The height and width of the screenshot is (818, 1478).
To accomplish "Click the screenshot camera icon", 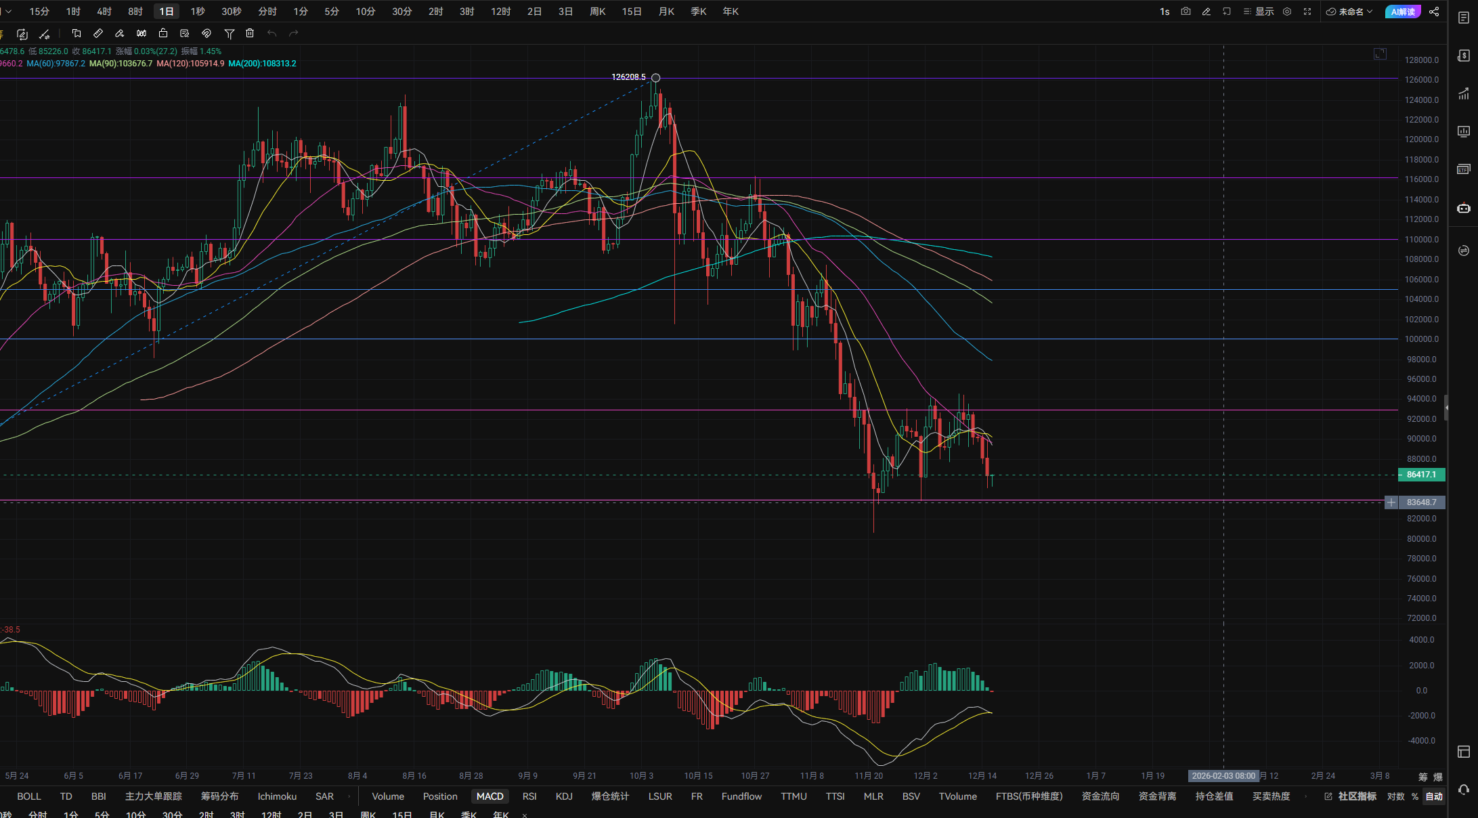I will coord(1186,12).
